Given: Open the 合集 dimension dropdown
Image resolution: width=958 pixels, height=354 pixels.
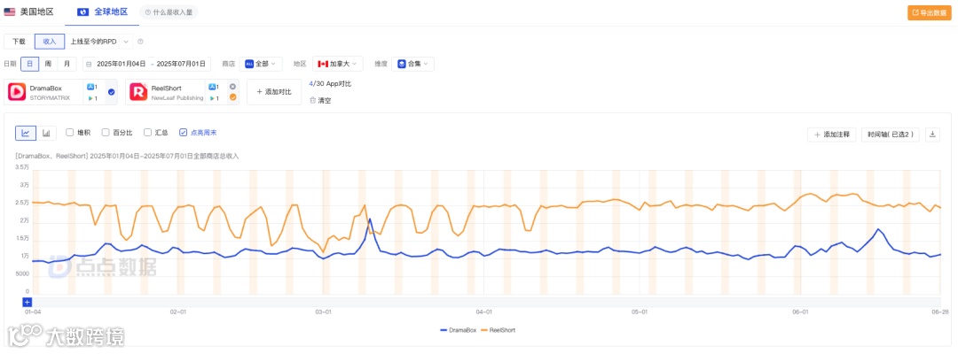Looking at the screenshot, I should tap(414, 64).
